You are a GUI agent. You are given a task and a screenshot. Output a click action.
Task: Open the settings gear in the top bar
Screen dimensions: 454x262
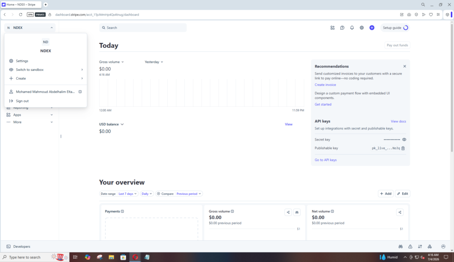pos(362,28)
